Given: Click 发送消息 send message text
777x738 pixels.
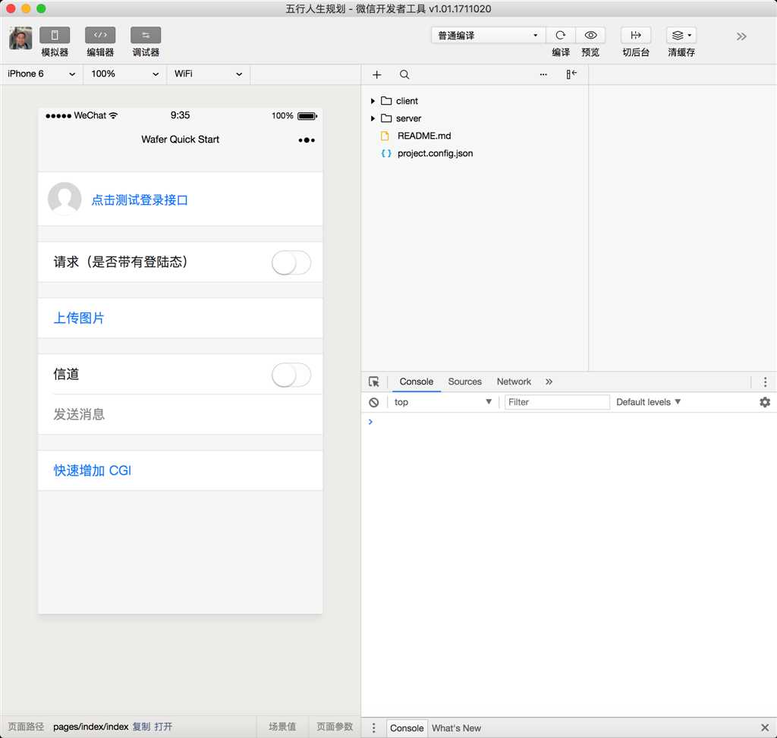Looking at the screenshot, I should pos(79,414).
